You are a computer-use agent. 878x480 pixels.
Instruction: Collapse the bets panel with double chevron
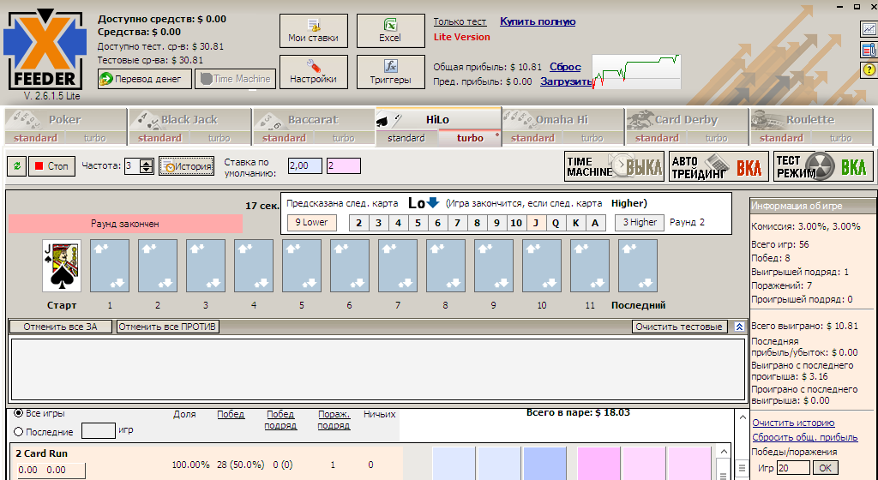click(x=739, y=327)
